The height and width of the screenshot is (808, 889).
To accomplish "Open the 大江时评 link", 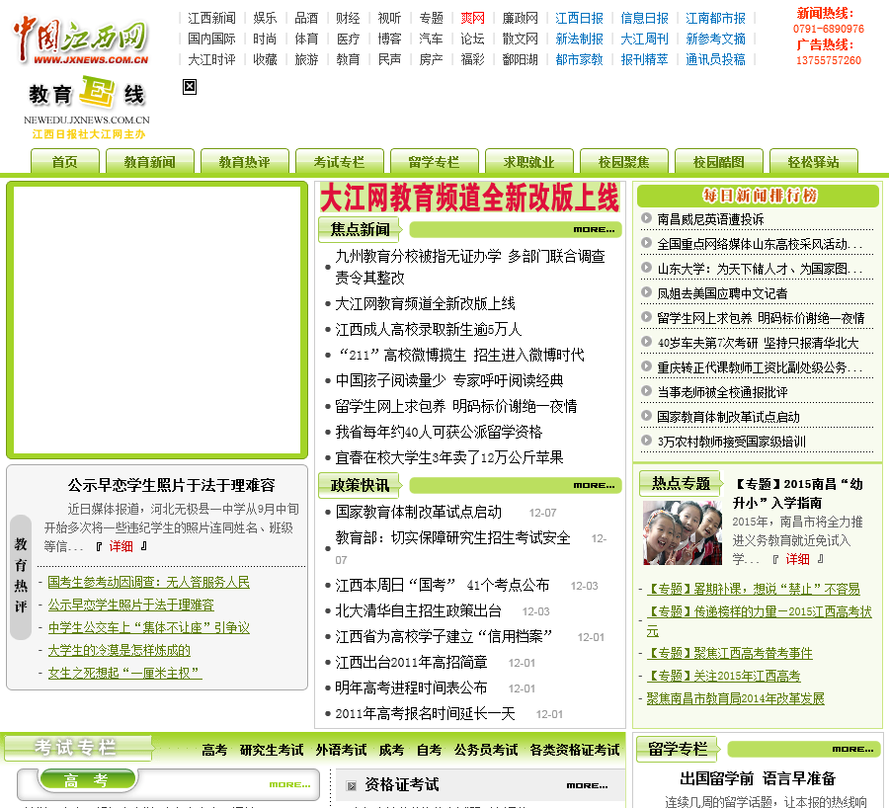I will tap(211, 59).
